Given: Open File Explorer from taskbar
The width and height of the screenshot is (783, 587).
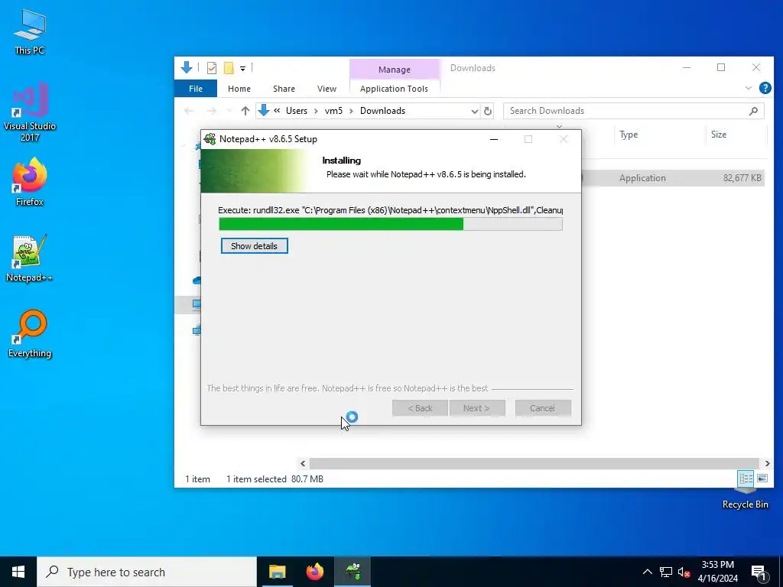Looking at the screenshot, I should 277,572.
